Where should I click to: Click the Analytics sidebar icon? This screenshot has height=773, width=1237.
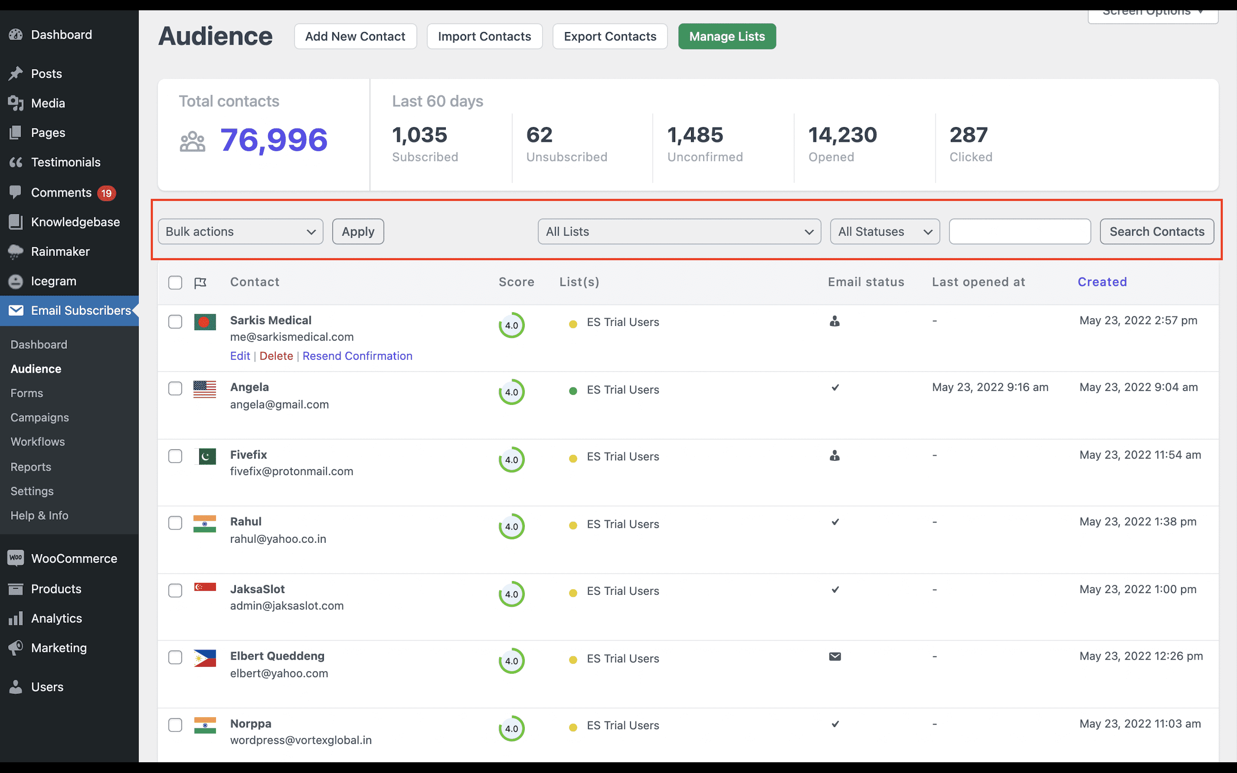click(x=16, y=618)
